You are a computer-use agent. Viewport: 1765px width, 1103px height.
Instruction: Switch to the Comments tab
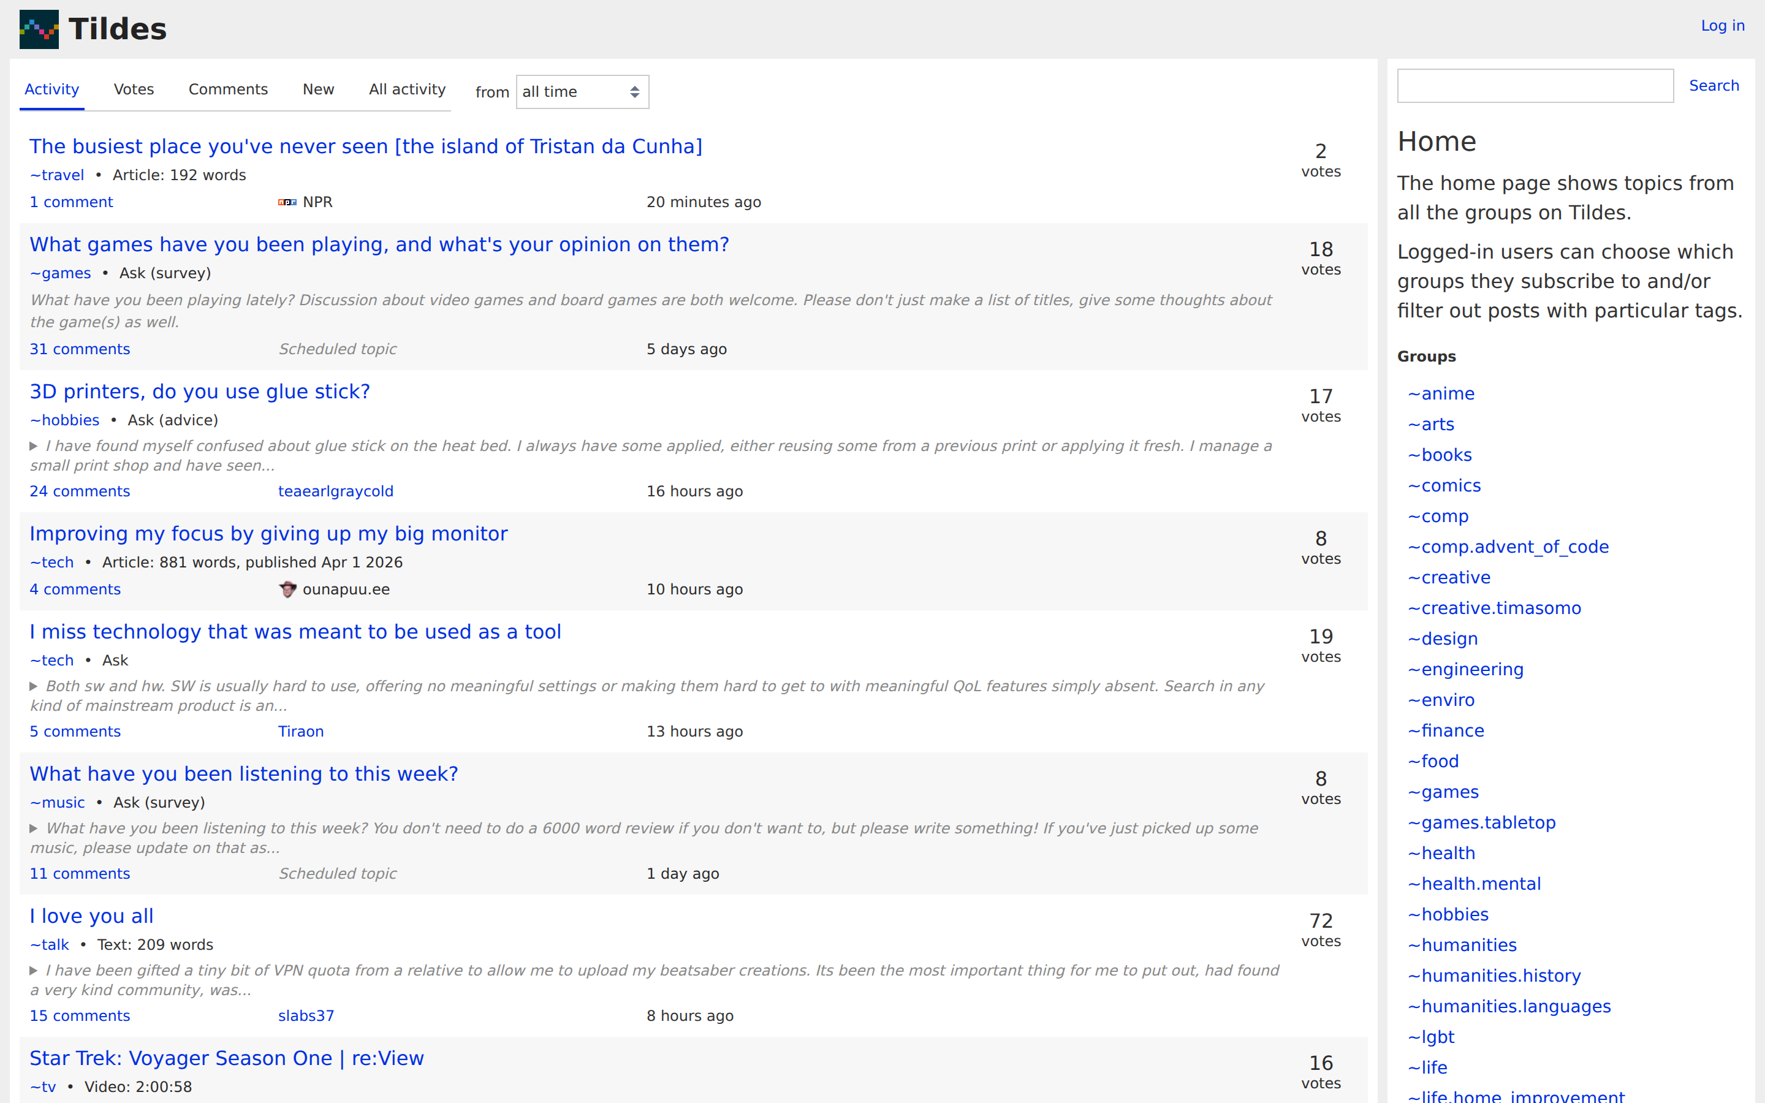227,89
